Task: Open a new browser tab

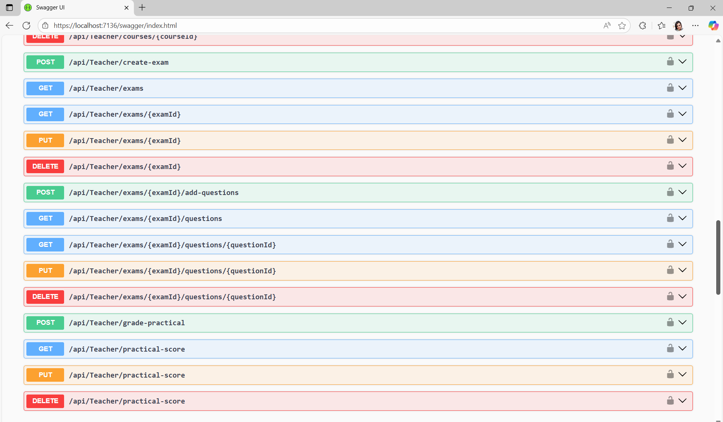Action: [x=142, y=8]
